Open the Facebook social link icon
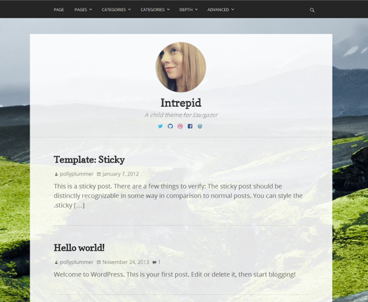The width and height of the screenshot is (368, 302). coord(190,126)
